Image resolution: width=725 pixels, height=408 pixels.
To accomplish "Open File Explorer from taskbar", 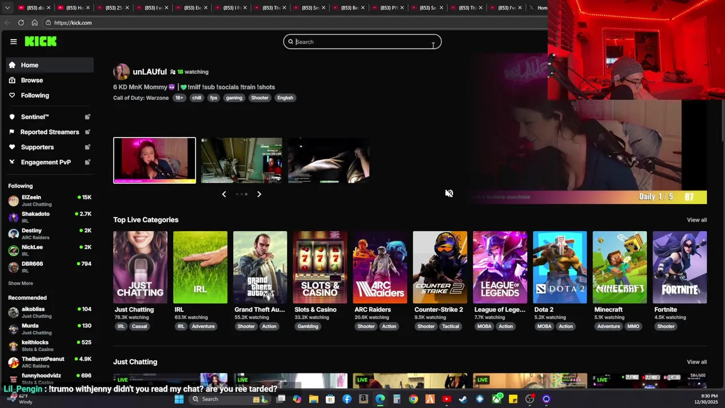I will point(313,399).
